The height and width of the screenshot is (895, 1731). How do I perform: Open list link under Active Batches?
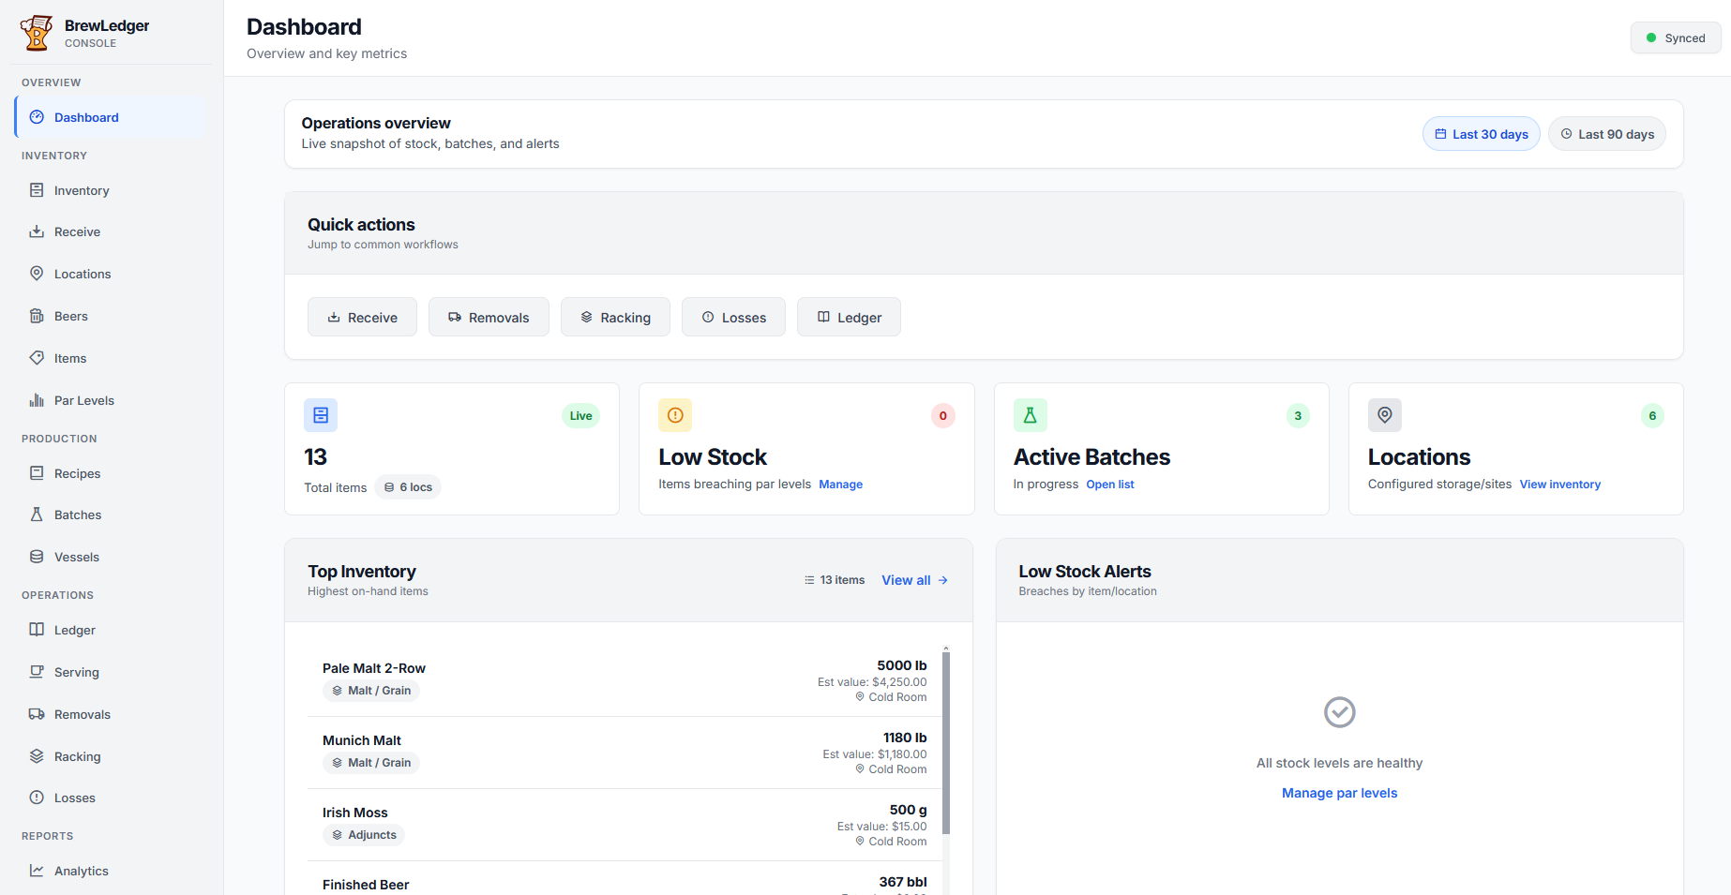coord(1110,485)
